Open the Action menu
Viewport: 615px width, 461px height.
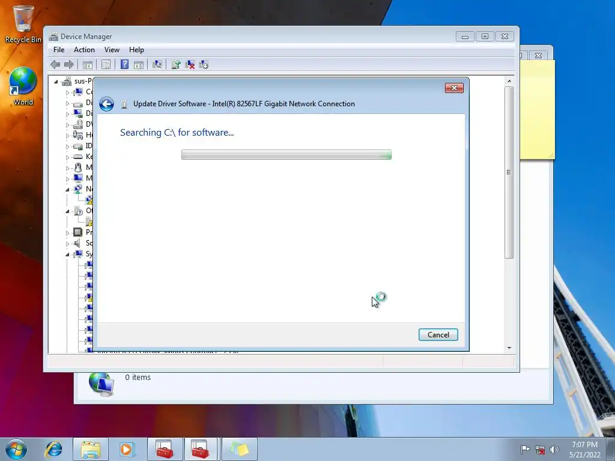point(84,50)
